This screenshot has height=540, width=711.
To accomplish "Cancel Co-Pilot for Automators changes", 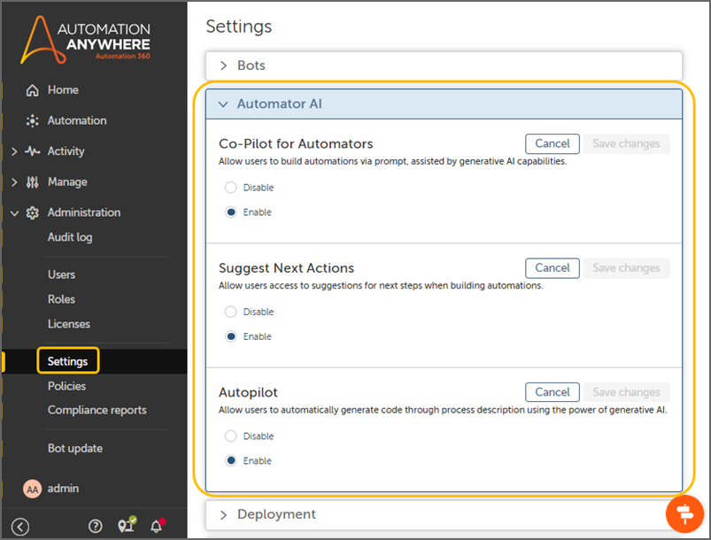I will [553, 143].
